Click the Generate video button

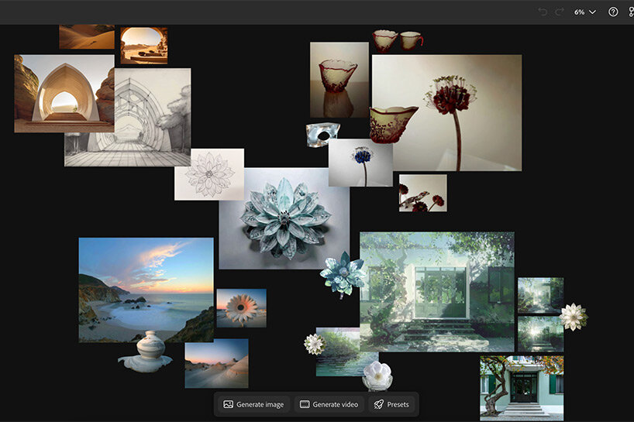[x=329, y=404]
